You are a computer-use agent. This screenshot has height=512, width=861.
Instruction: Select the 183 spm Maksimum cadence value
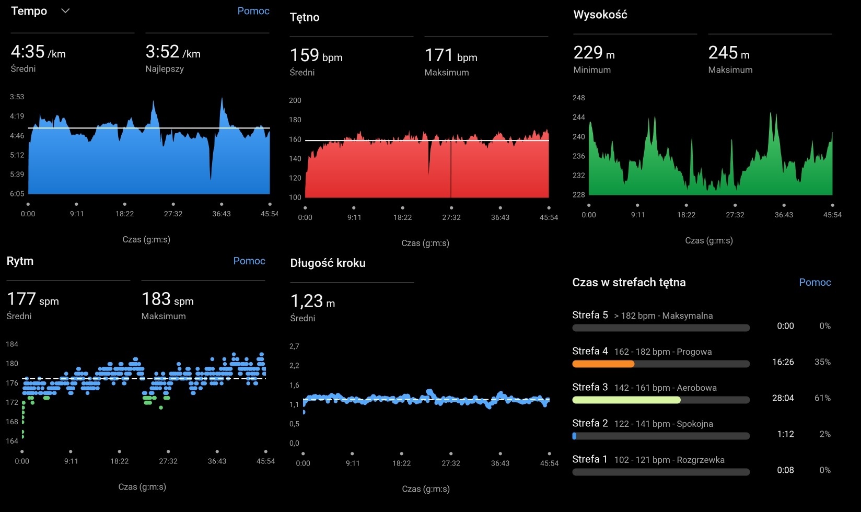point(167,299)
